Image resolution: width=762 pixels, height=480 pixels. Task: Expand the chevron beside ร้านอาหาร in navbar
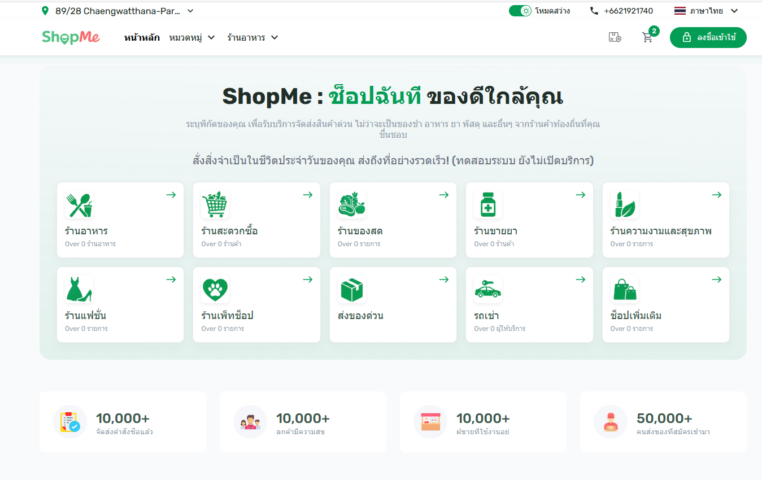275,38
